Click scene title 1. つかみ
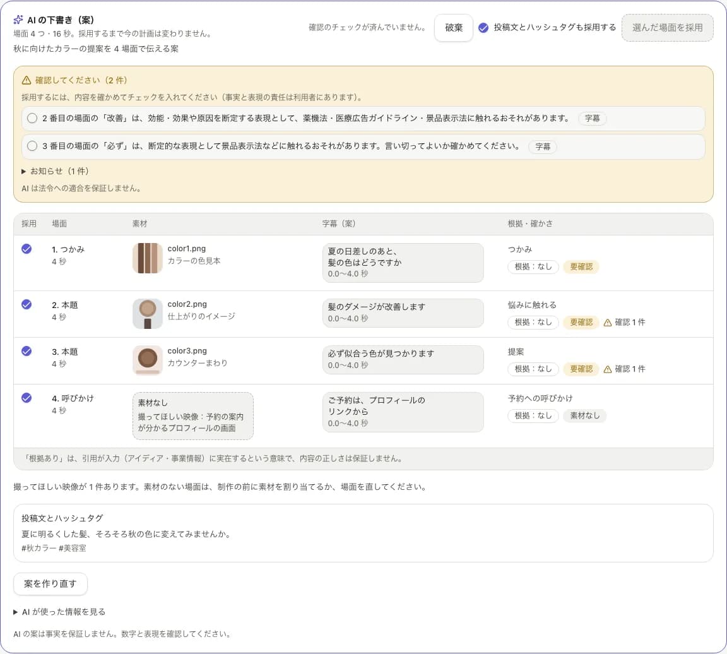 [68, 249]
